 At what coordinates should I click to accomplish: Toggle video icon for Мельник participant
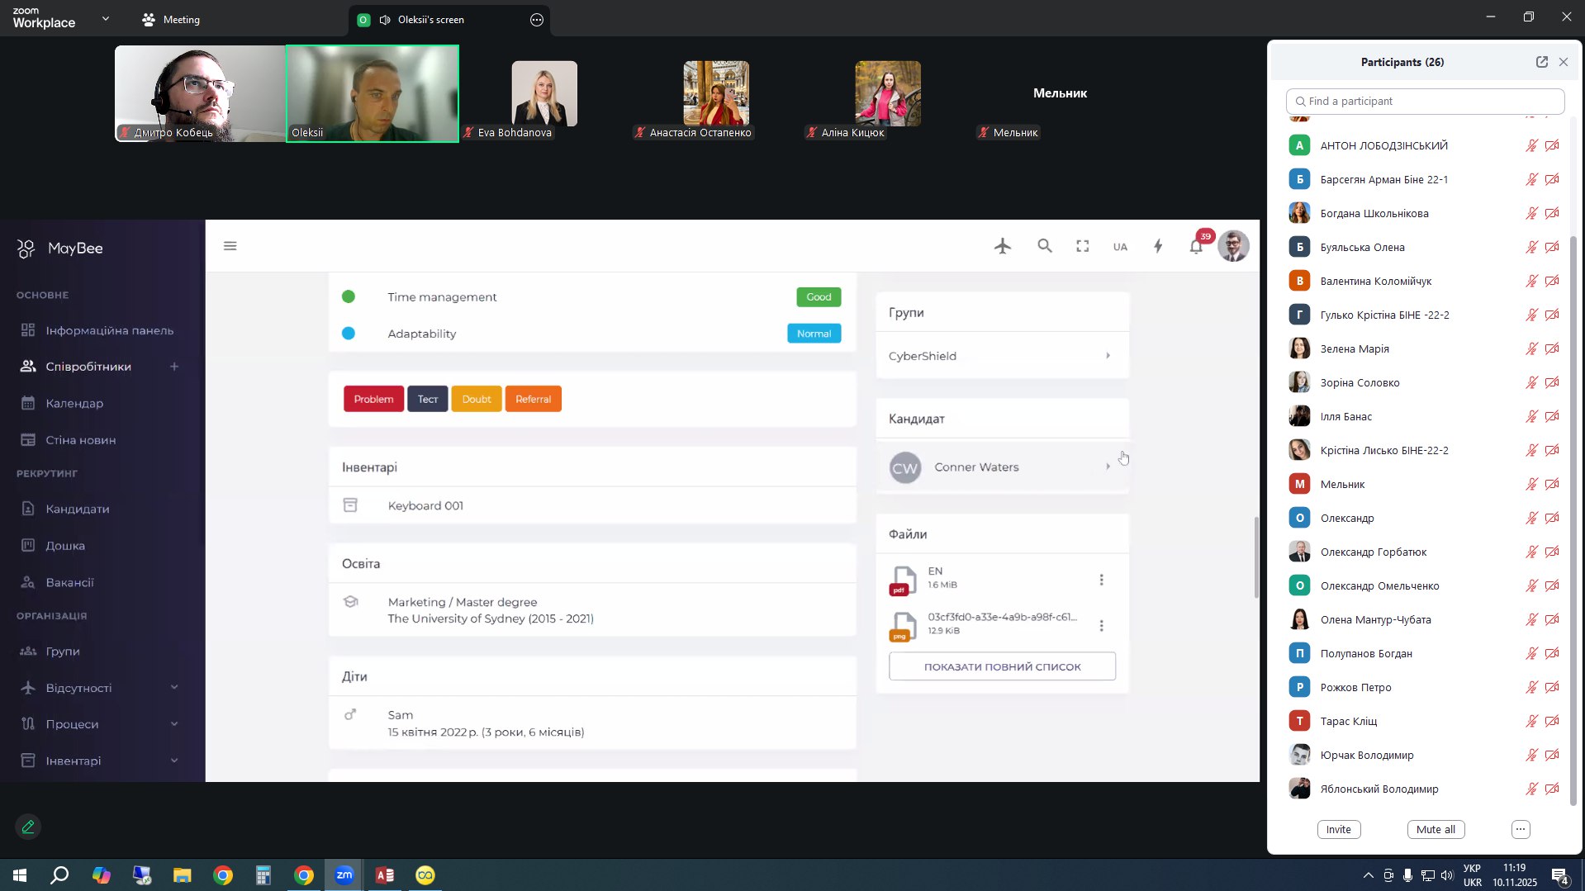click(1552, 485)
